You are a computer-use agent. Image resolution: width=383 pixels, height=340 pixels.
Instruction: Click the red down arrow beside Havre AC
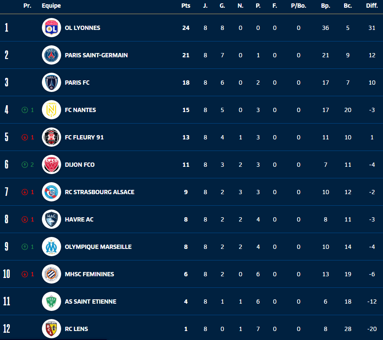tap(24, 219)
